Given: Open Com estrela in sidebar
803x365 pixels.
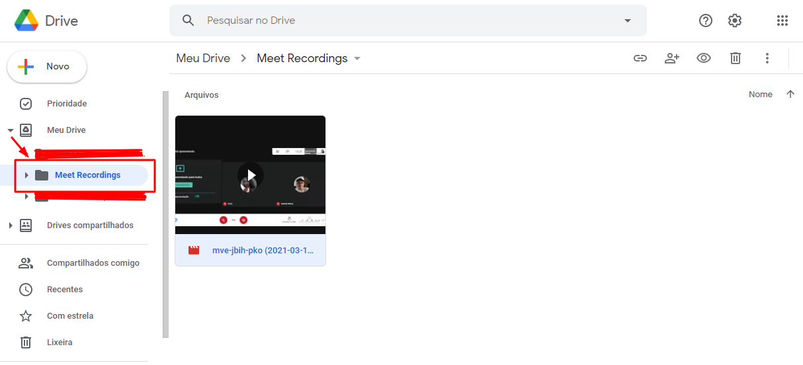Looking at the screenshot, I should pyautogui.click(x=70, y=316).
